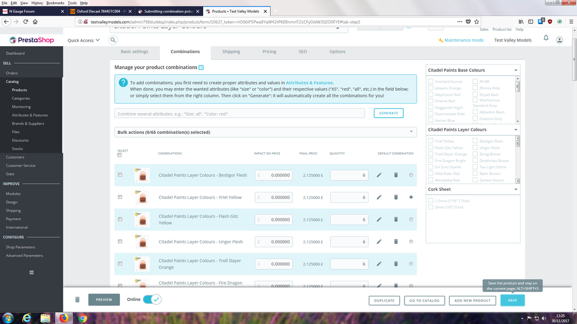Click the Duplicate product button
Viewport: 577px width, 324px height.
(x=384, y=300)
